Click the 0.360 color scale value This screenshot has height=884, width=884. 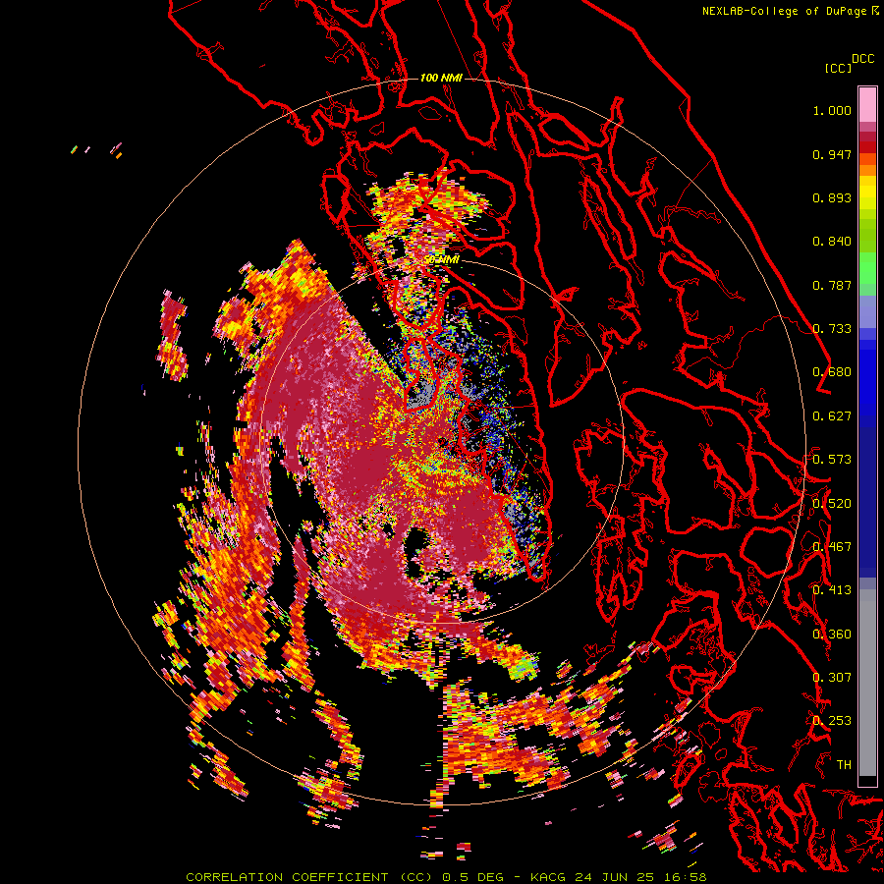click(832, 635)
